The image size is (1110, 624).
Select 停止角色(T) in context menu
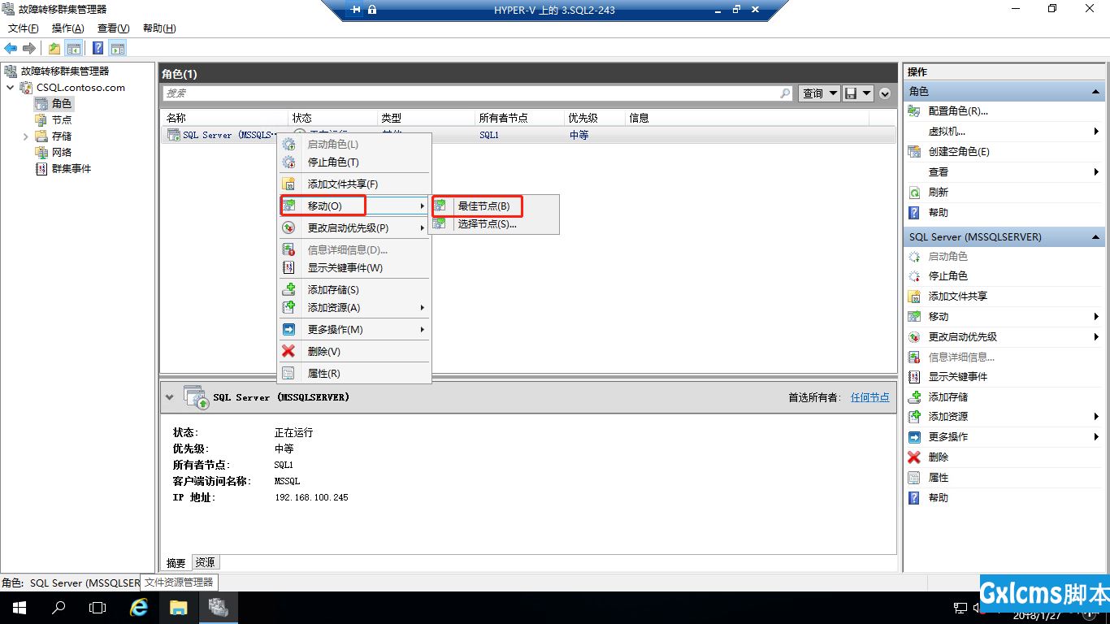[354, 162]
